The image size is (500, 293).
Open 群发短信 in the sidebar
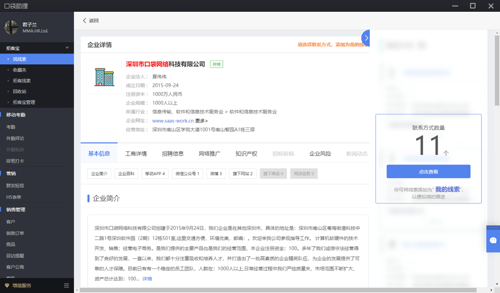(15, 185)
